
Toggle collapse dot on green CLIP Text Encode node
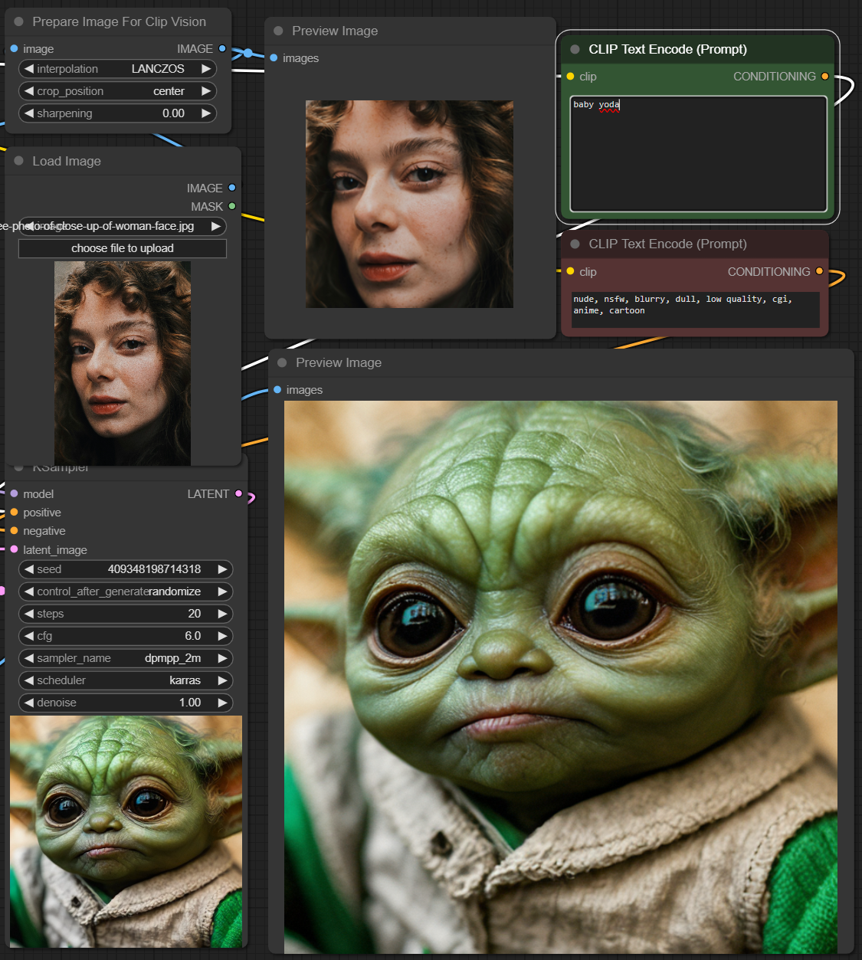tap(575, 50)
